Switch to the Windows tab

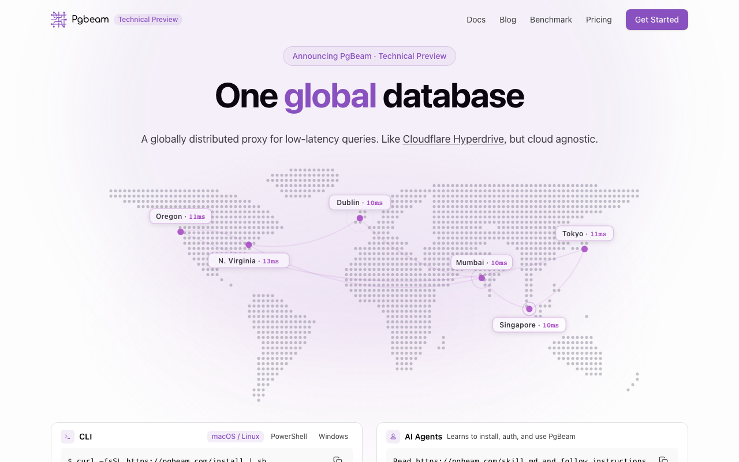333,437
